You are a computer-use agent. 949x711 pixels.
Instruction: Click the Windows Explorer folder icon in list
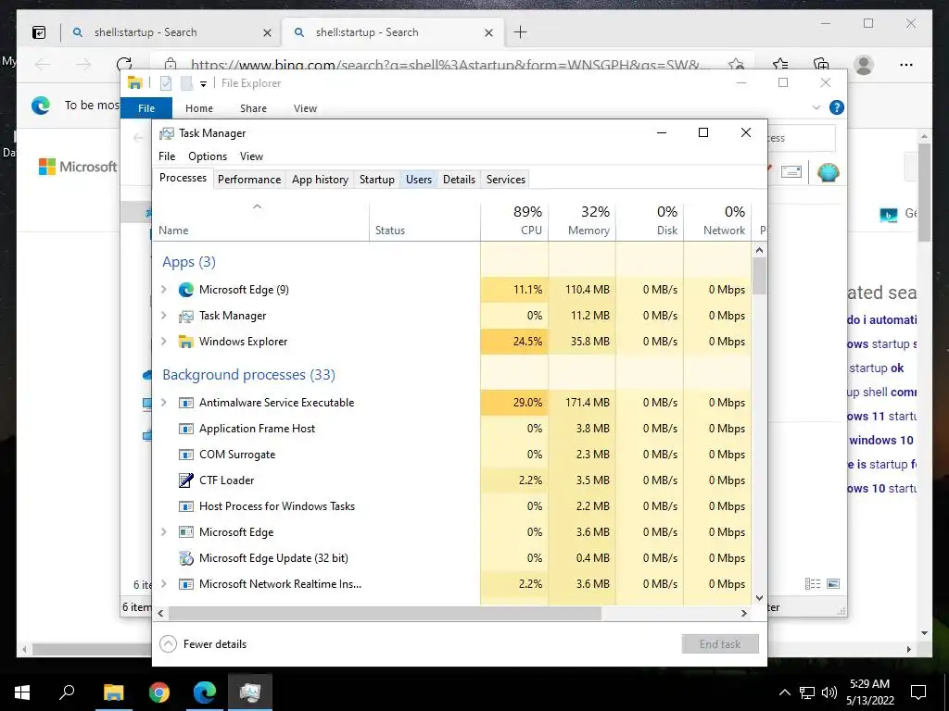point(185,342)
